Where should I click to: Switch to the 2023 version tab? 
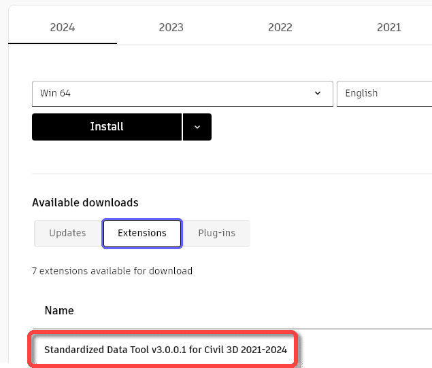point(171,28)
